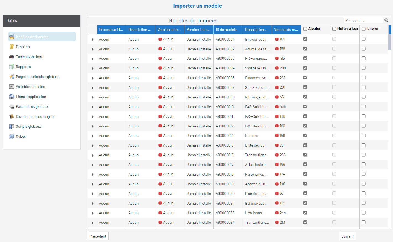
Task: Click red warning icon beside version 76
Action: click(x=277, y=145)
